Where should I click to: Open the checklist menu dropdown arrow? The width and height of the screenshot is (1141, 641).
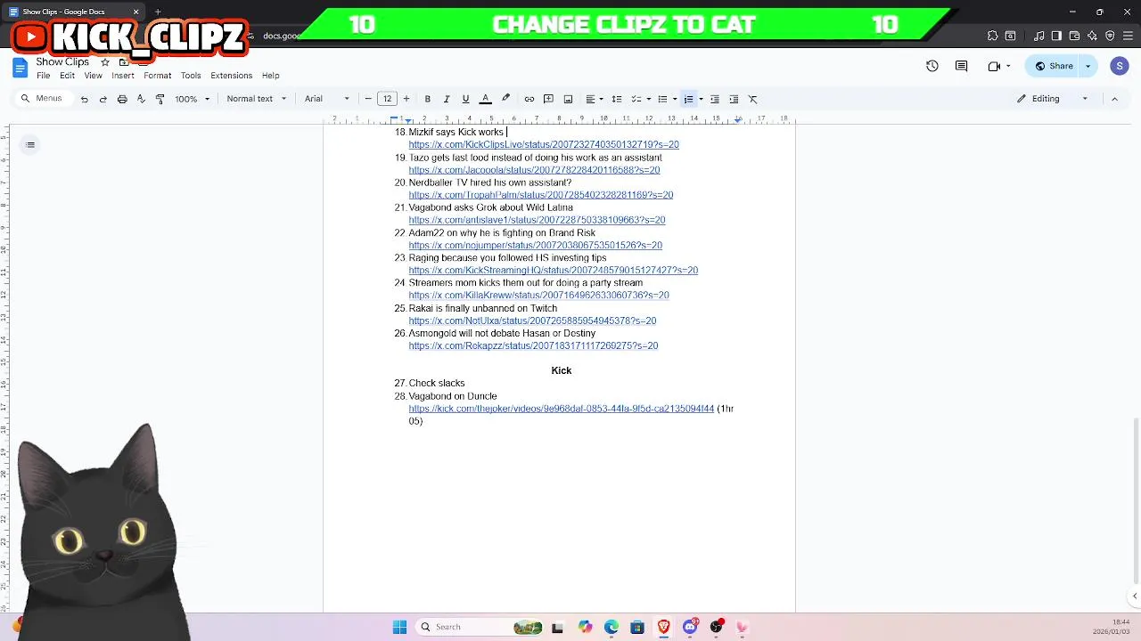click(649, 99)
